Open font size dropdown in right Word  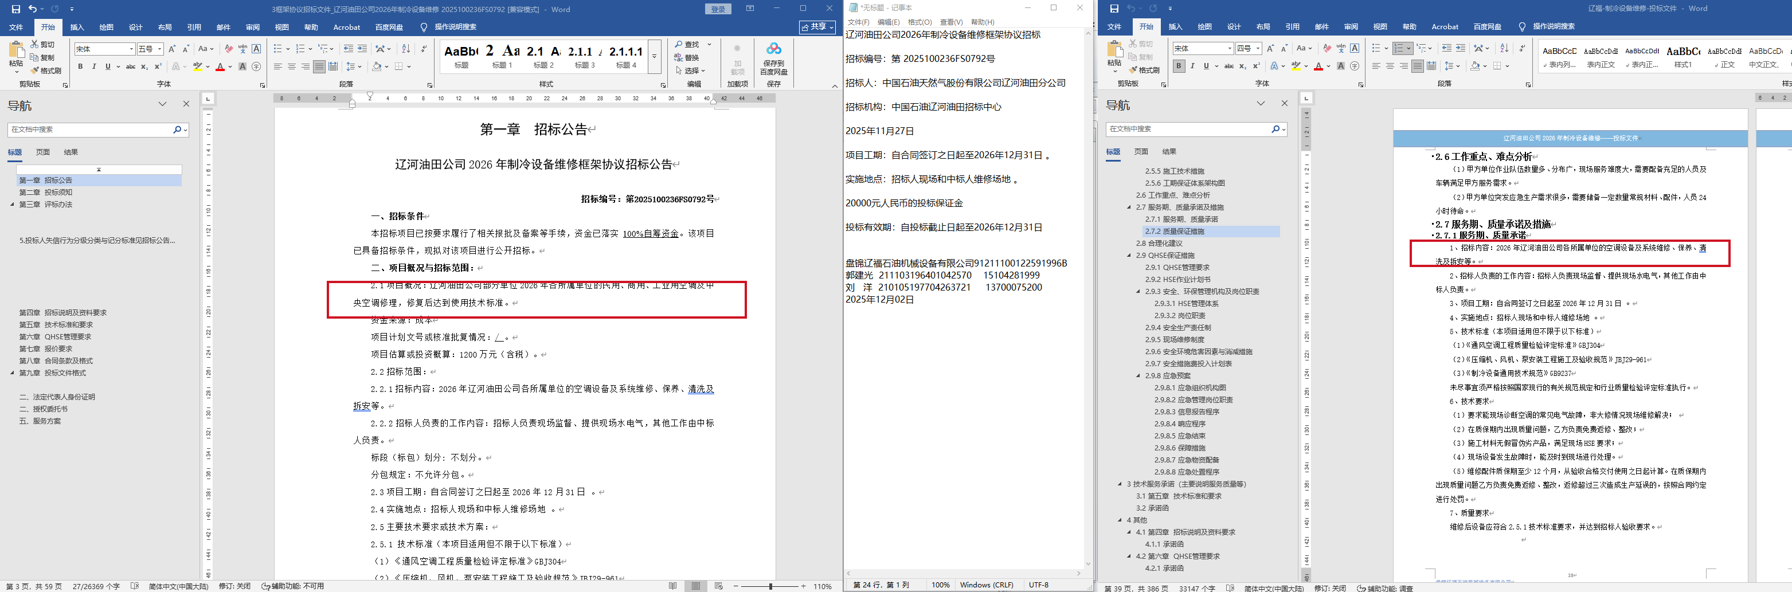click(1258, 48)
